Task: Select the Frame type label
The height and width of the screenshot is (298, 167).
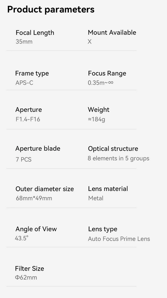Action: click(x=32, y=73)
